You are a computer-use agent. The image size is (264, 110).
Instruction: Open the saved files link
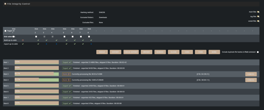252,21
